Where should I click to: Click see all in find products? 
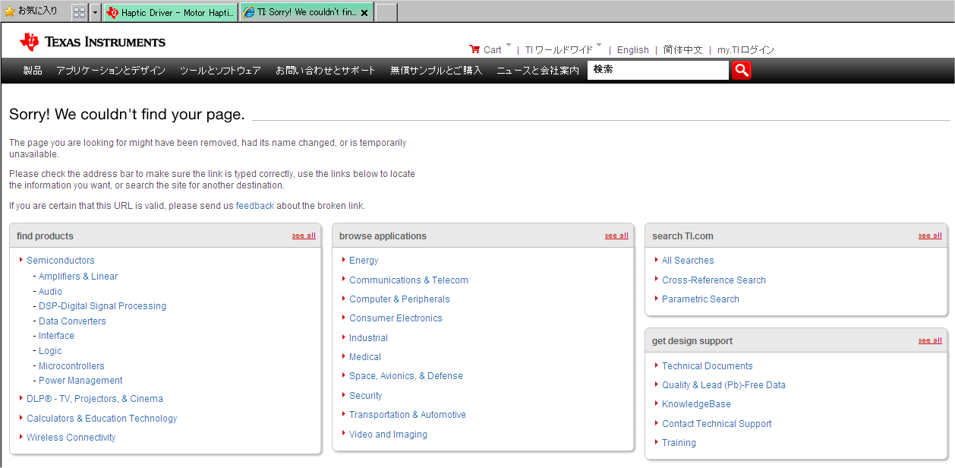304,236
